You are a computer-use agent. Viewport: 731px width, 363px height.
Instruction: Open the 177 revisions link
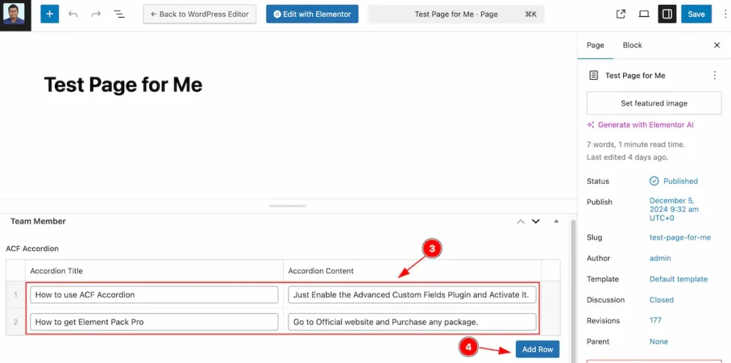(x=655, y=321)
